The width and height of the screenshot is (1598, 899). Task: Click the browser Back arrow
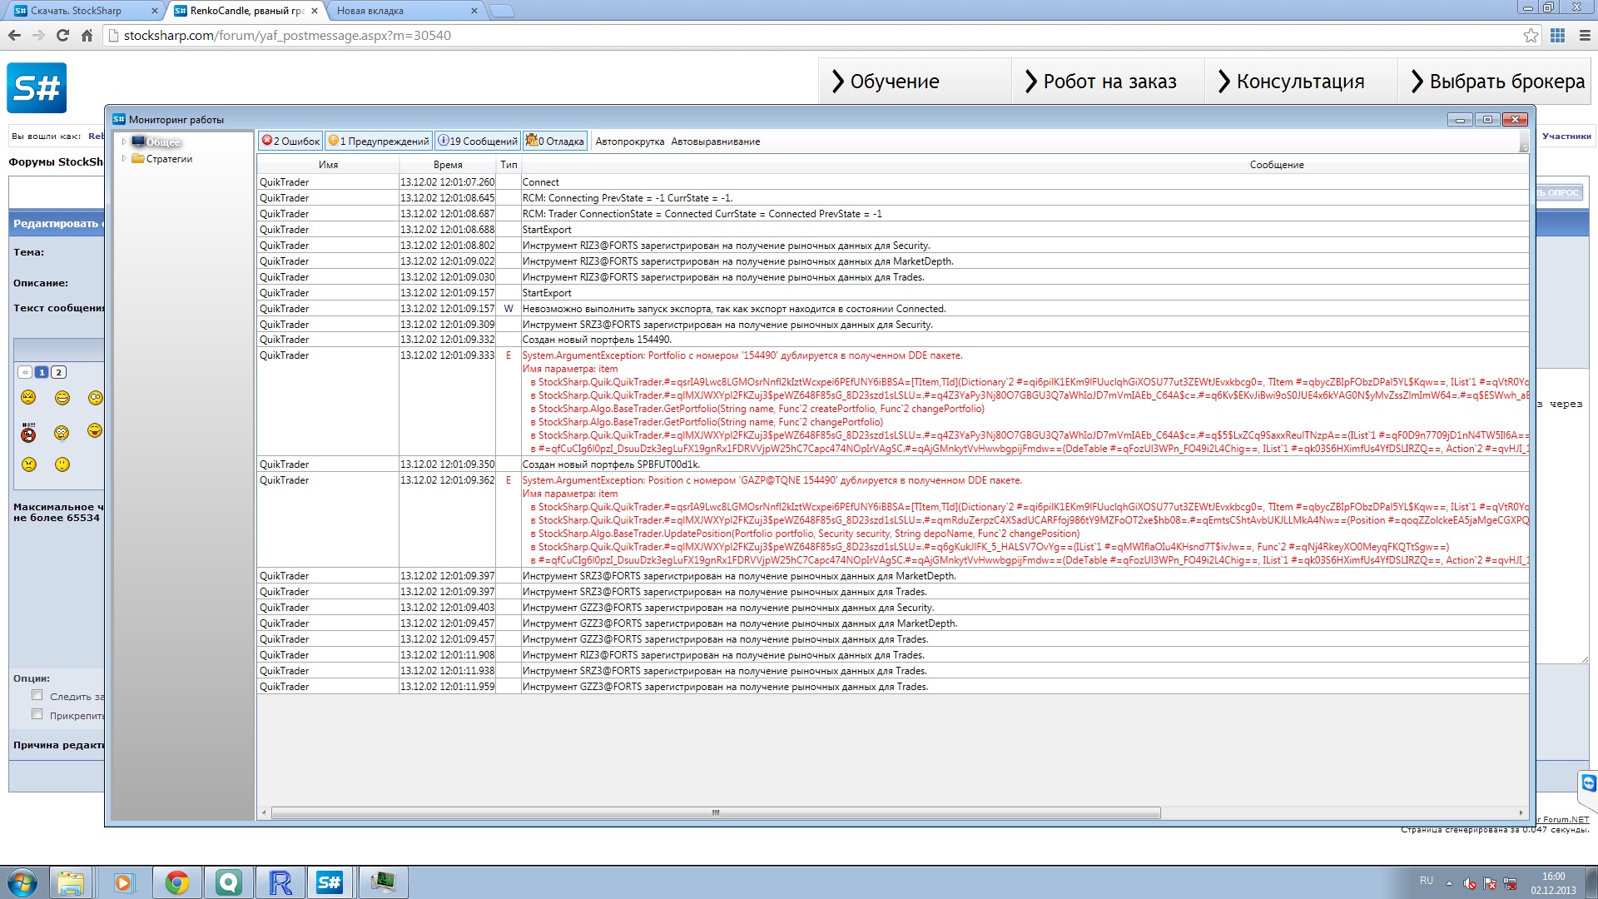click(14, 35)
